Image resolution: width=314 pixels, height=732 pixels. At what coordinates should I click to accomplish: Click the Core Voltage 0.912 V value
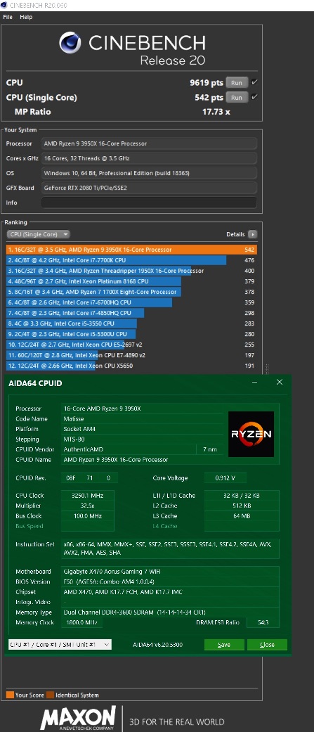point(225,478)
